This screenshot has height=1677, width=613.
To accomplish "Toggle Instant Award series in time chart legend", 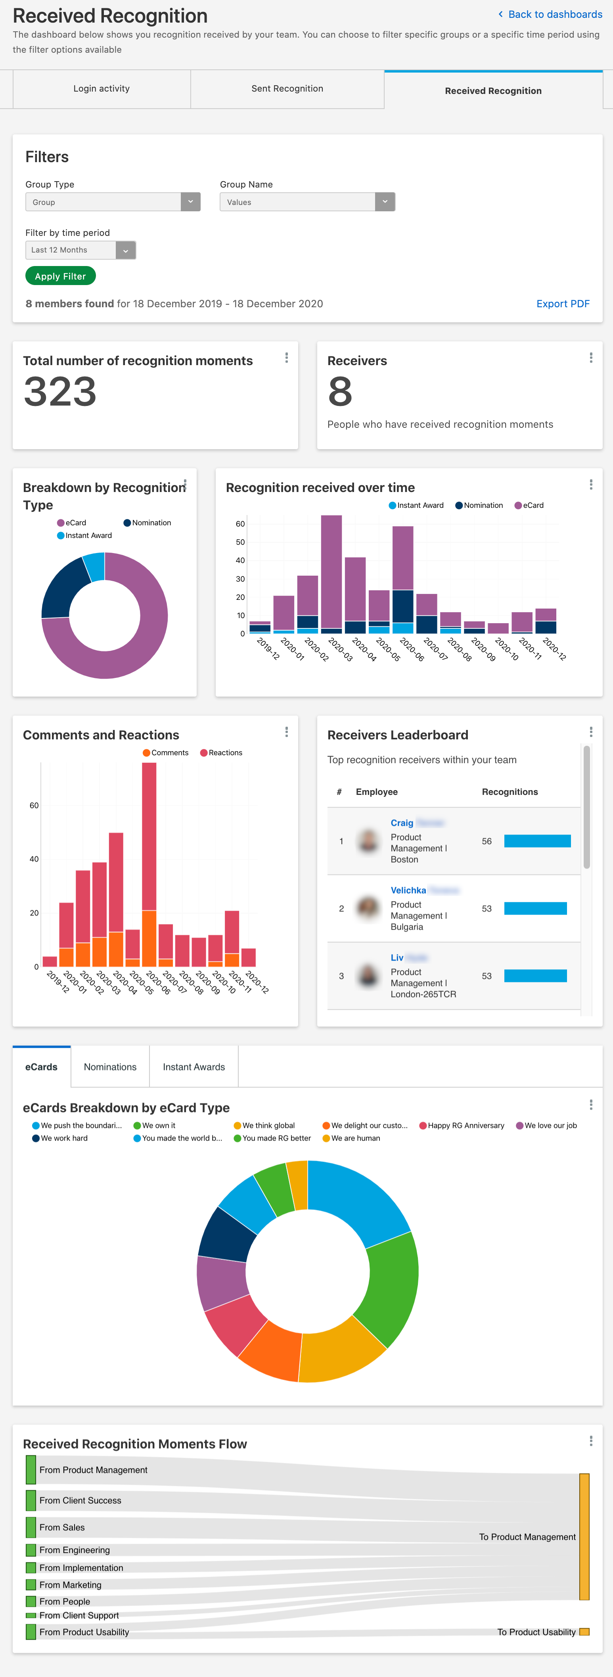I will pyautogui.click(x=416, y=505).
